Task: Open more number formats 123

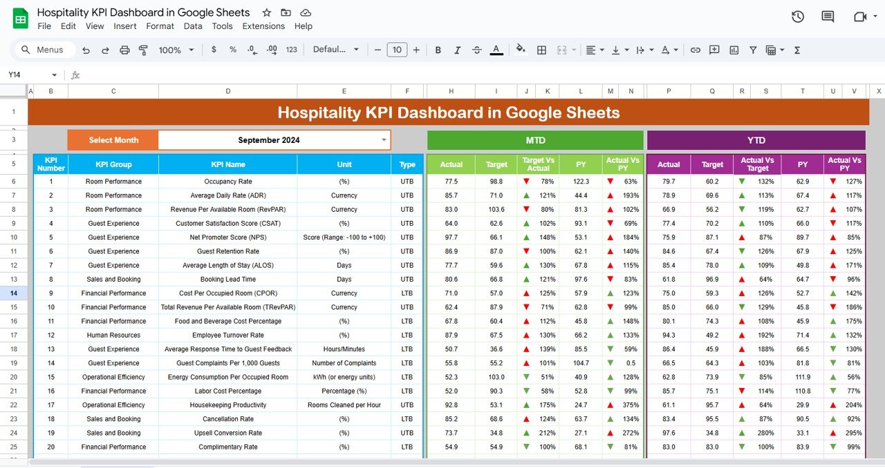Action: (x=291, y=50)
